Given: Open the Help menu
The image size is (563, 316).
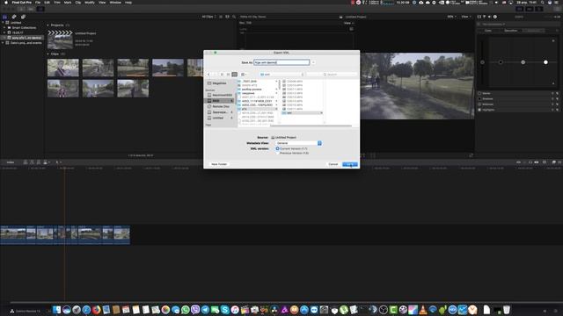Looking at the screenshot, I should click(x=128, y=3).
